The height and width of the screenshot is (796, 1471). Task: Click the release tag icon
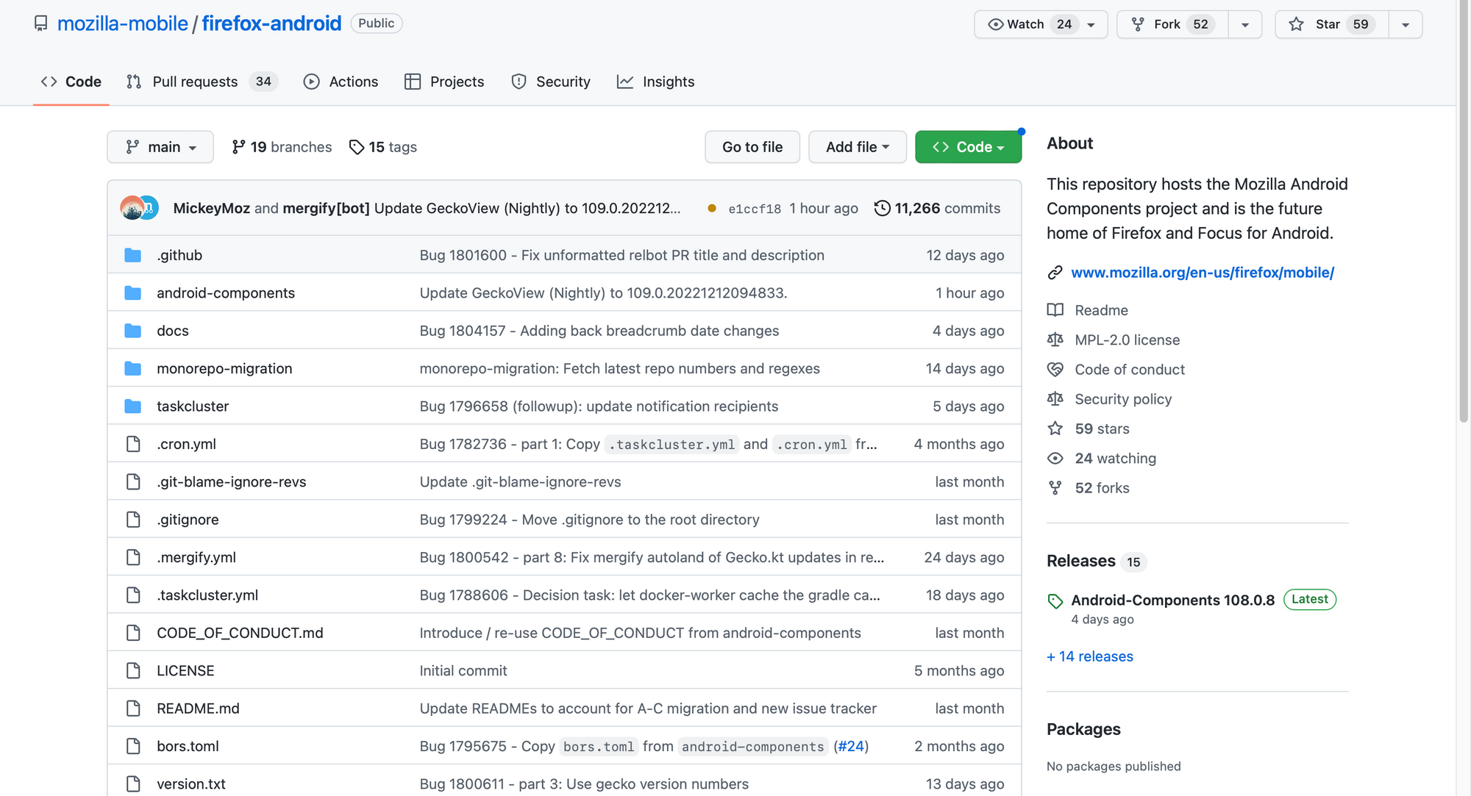coord(1055,601)
